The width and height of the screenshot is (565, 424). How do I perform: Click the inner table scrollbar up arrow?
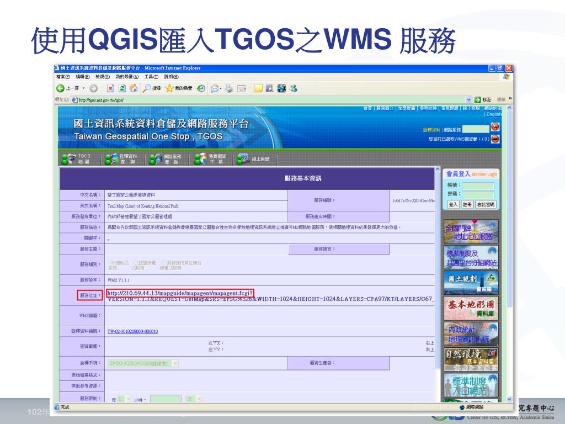coord(438,169)
